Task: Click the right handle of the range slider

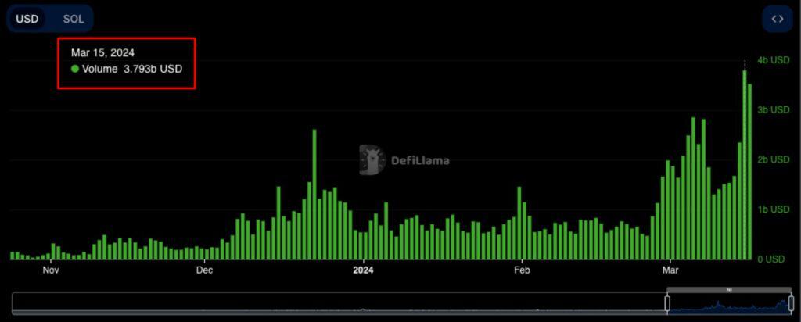Action: click(x=792, y=303)
